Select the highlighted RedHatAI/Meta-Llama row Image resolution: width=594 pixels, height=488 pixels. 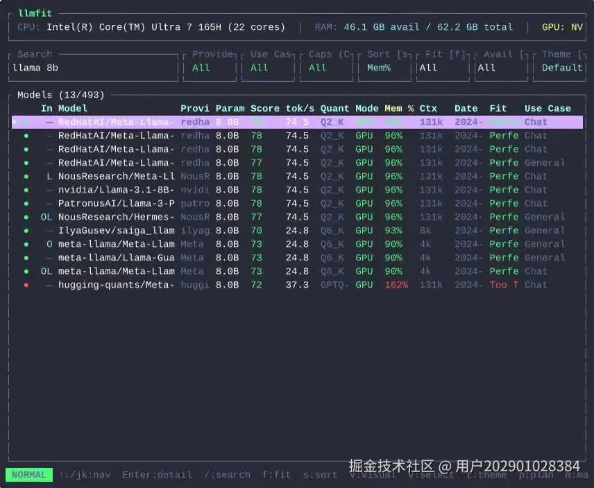coord(298,122)
